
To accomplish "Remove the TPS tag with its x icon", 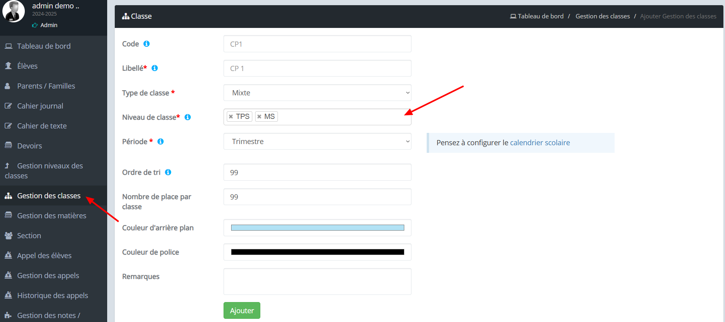I will tap(231, 117).
